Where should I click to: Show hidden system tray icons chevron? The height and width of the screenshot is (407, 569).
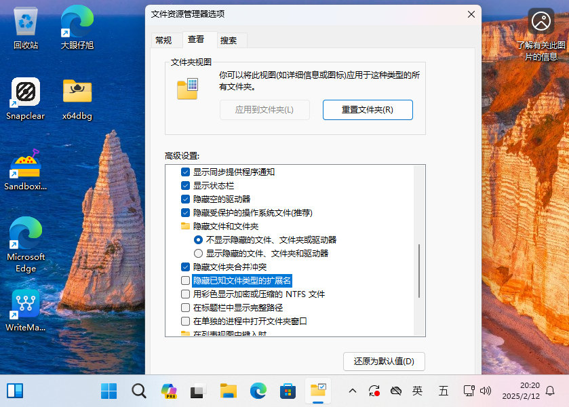pyautogui.click(x=353, y=391)
